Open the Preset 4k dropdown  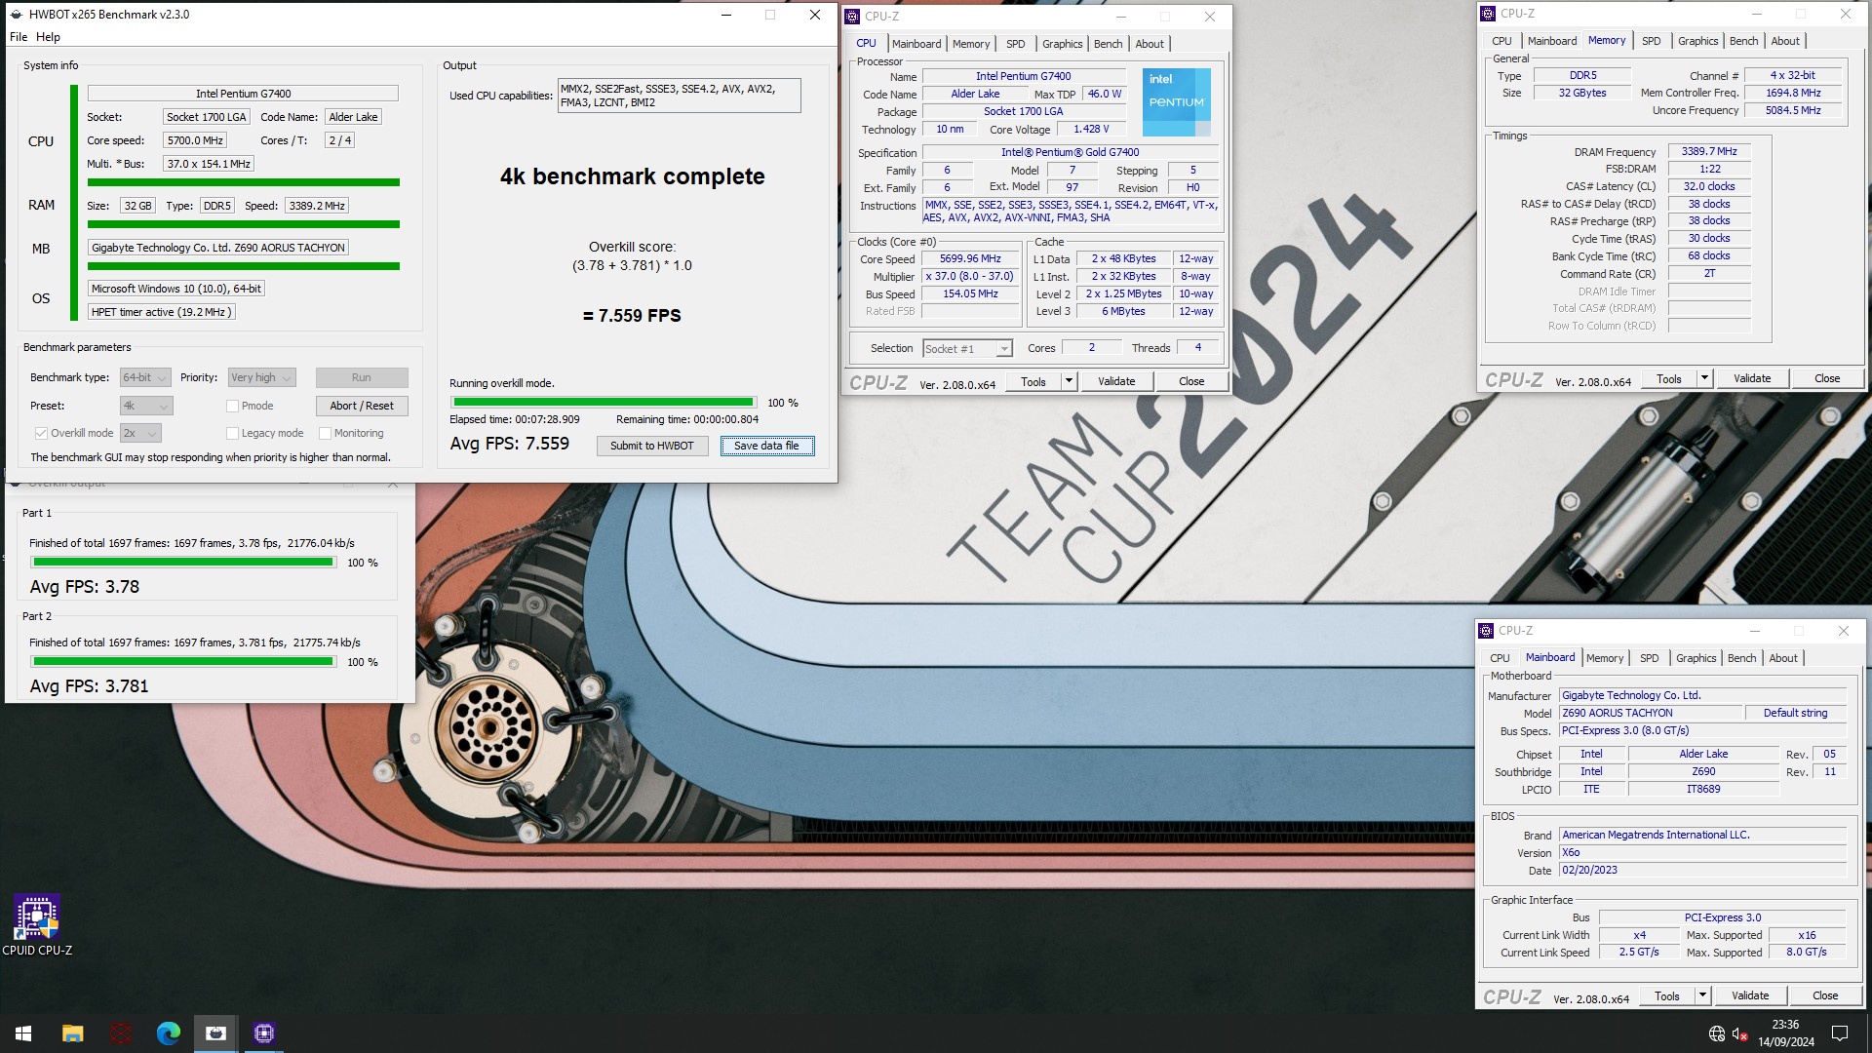[145, 406]
